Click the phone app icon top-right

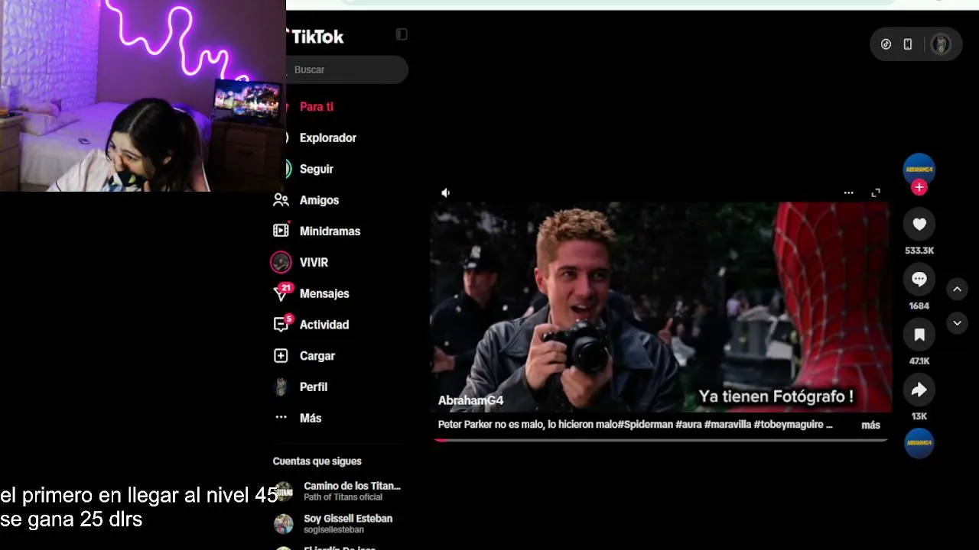pos(908,44)
